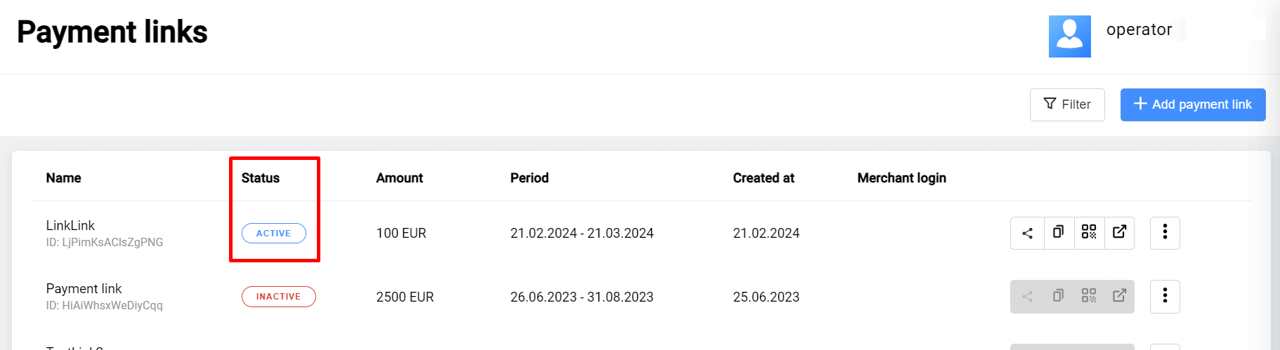Click the greyed-out QR code icon for Payment link
The width and height of the screenshot is (1280, 350).
coord(1089,296)
